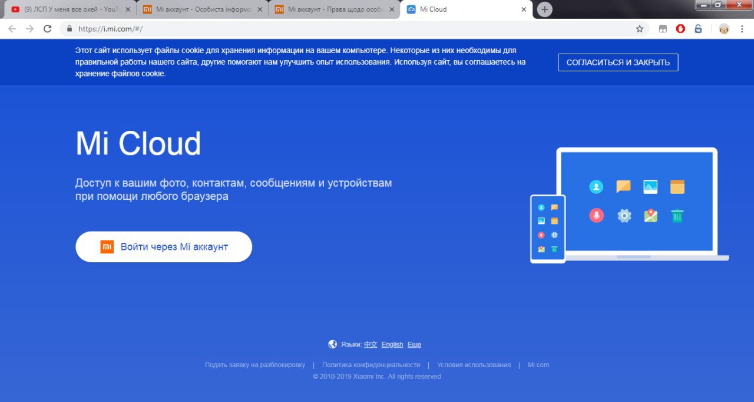Click the padlock site info icon

[x=70, y=28]
